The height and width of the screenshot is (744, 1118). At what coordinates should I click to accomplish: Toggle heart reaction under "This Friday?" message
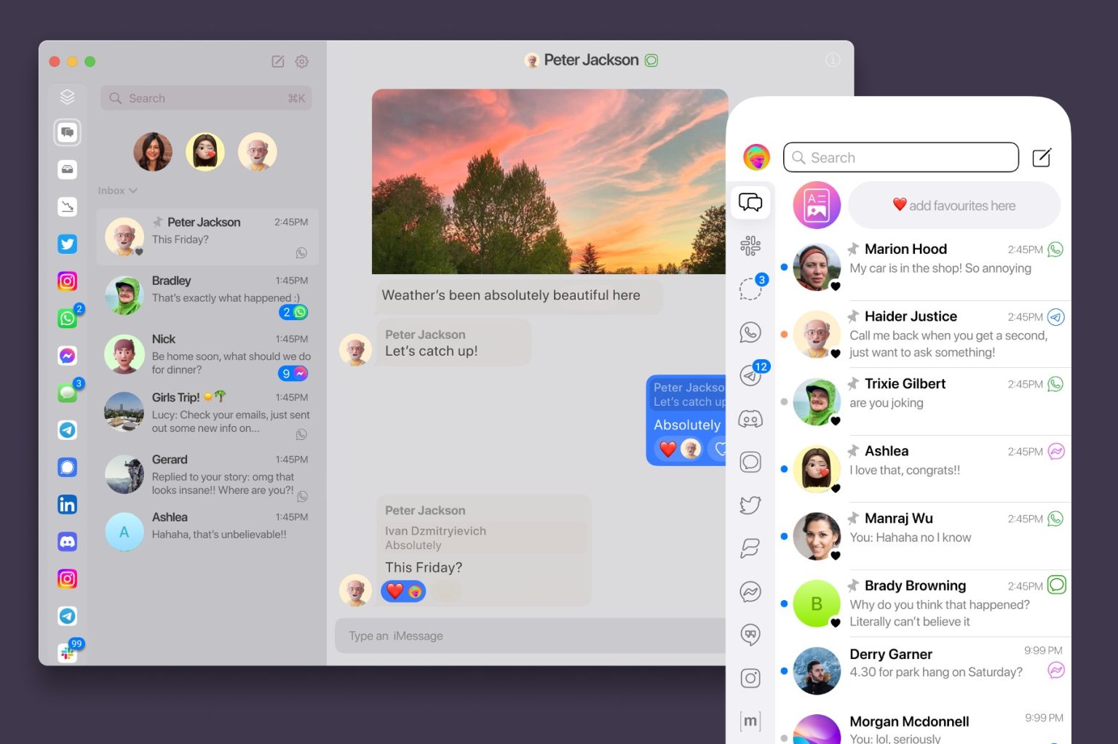pyautogui.click(x=403, y=591)
